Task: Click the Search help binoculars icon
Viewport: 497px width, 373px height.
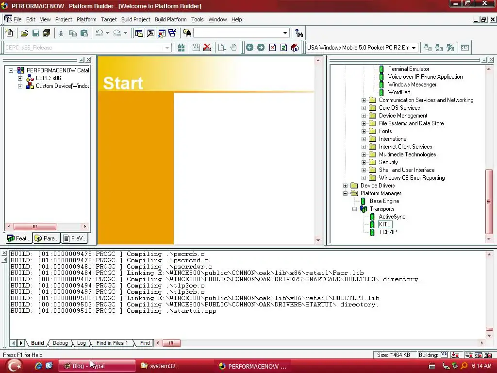Action: point(298,33)
